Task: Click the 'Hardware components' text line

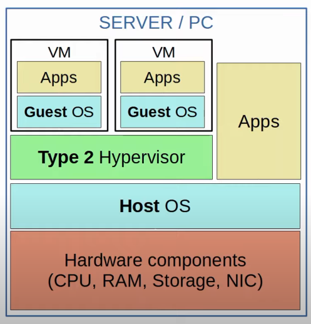Action: 155,260
